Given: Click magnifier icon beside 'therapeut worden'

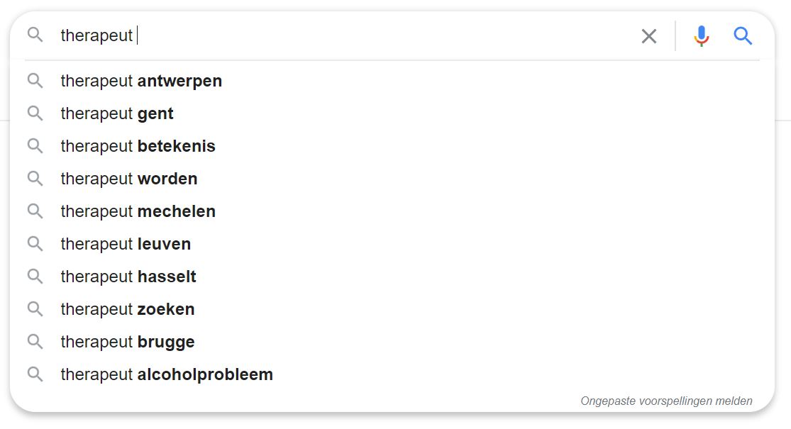Looking at the screenshot, I should (35, 179).
